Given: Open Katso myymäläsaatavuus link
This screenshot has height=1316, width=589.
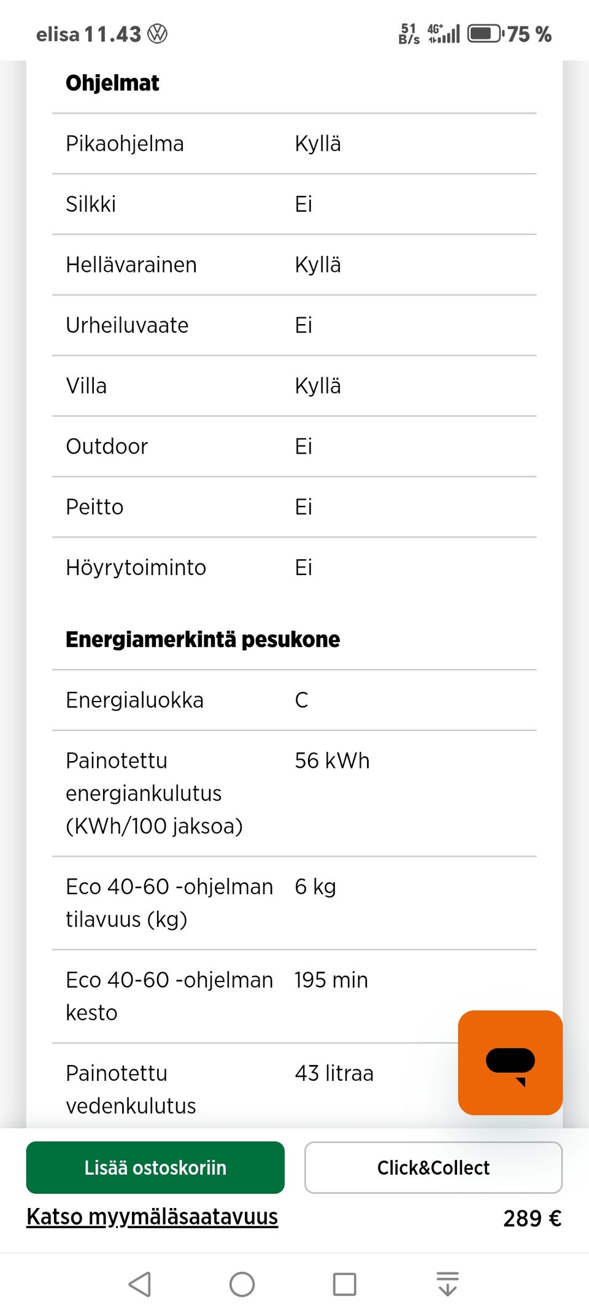Looking at the screenshot, I should (152, 1217).
